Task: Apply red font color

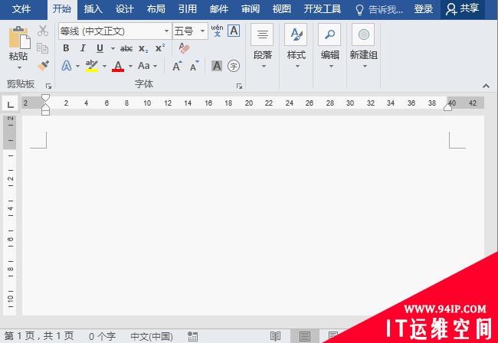Action: pos(118,66)
